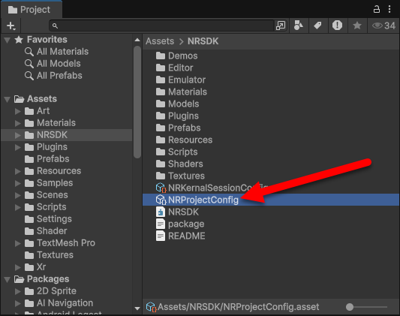This screenshot has width=400, height=316.
Task: Click the folder tree scrollbar thumb
Action: (137, 102)
